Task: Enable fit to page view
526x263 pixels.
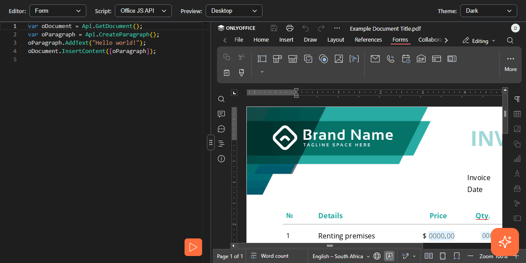Action: point(443,256)
